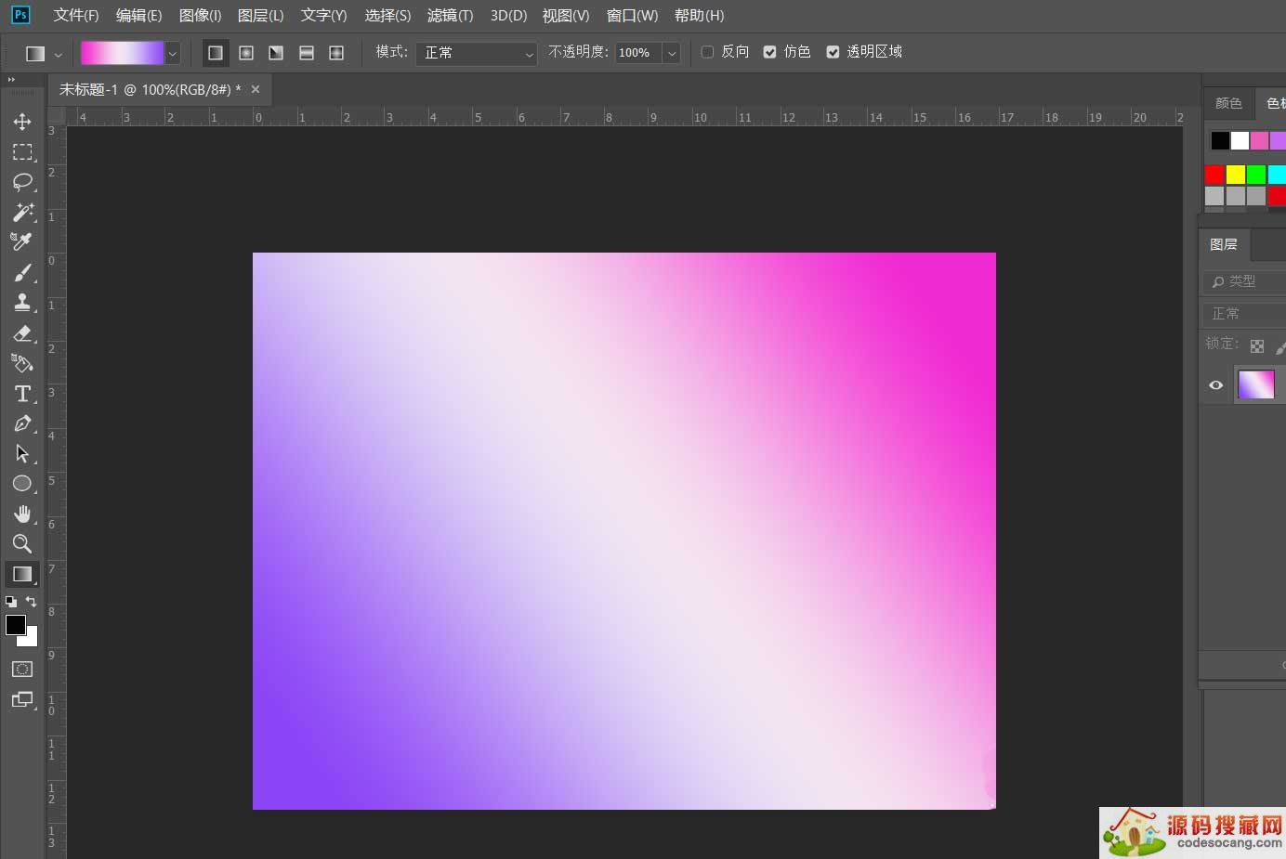Screen dimensions: 1286x859
Task: Open the 图层(L) menu
Action: (x=260, y=16)
